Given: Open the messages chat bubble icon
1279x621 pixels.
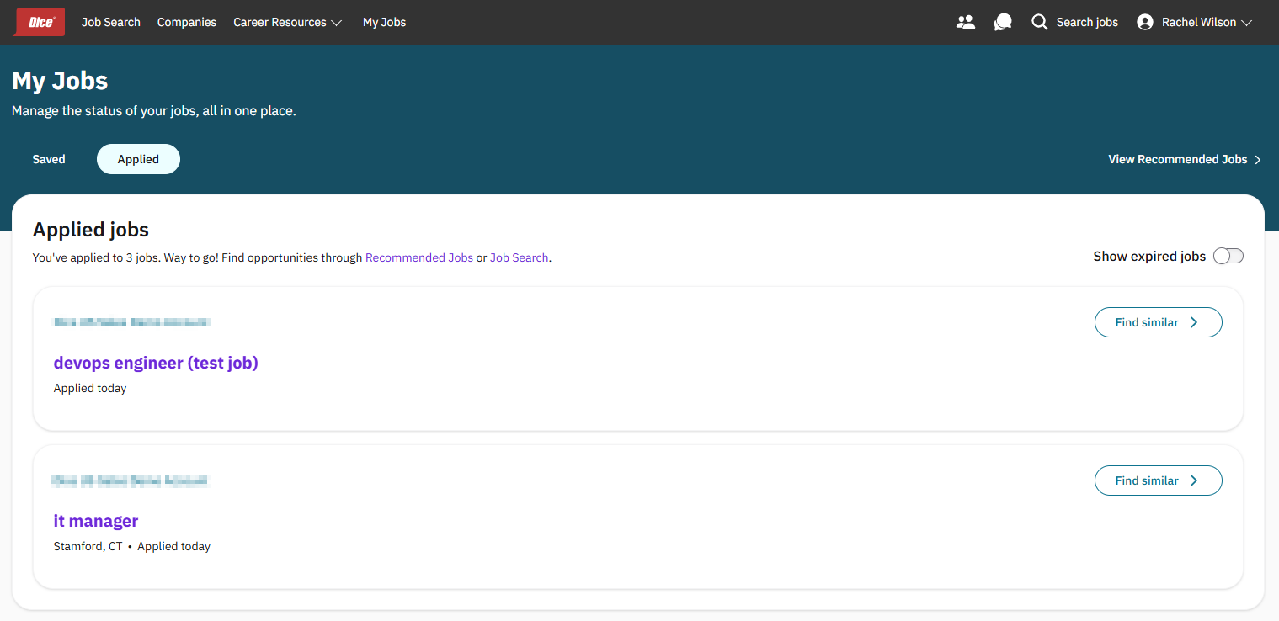Looking at the screenshot, I should tap(1002, 23).
